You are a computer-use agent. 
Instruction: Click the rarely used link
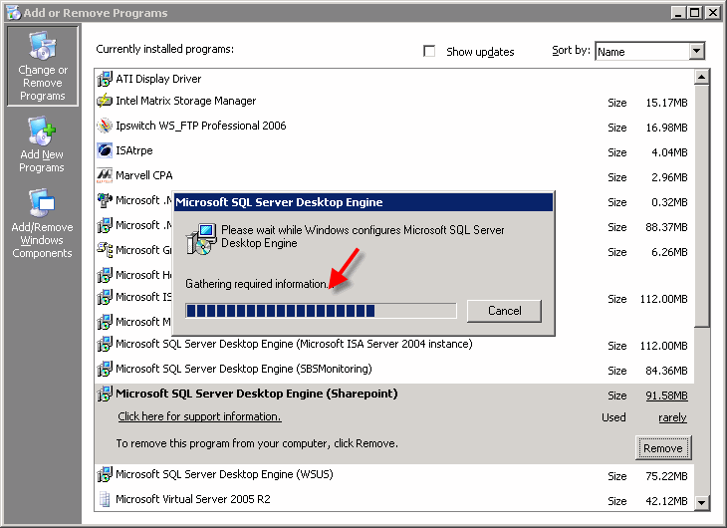(672, 417)
